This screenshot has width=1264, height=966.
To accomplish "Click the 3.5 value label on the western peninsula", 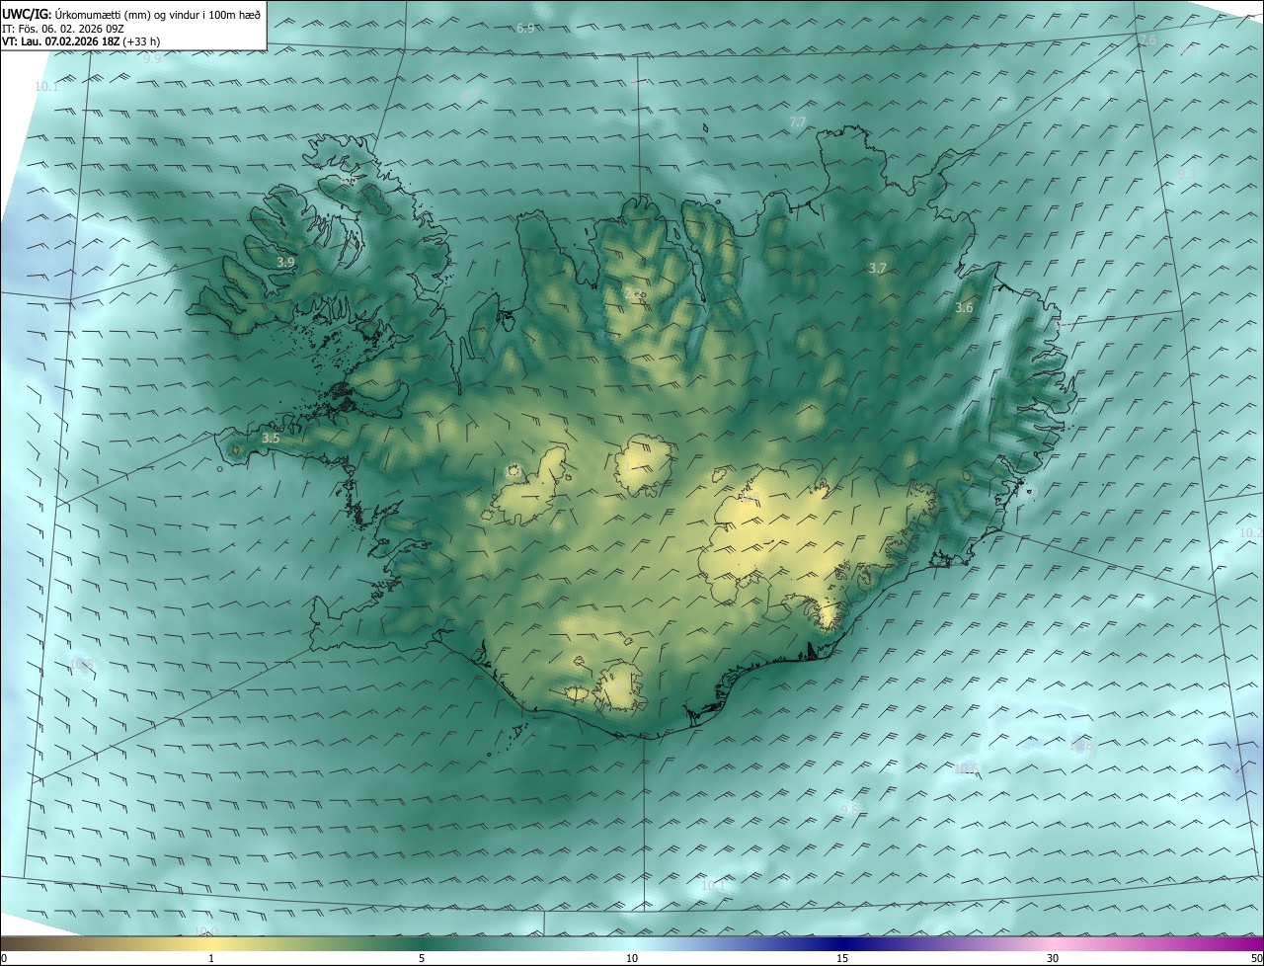I will tap(271, 438).
